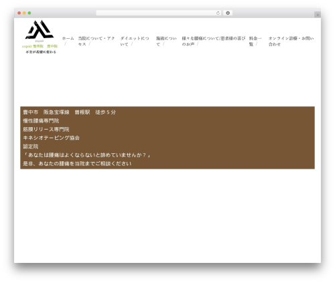Close the browser window with red button
This screenshot has width=335, height=283.
19,13
